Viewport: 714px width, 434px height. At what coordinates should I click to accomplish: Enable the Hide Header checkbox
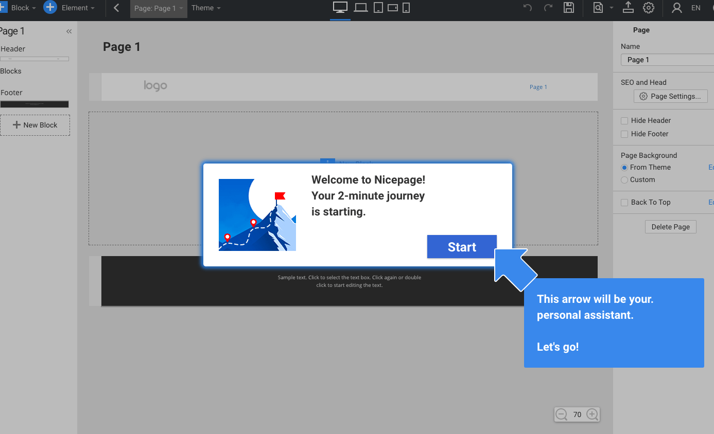coord(624,120)
